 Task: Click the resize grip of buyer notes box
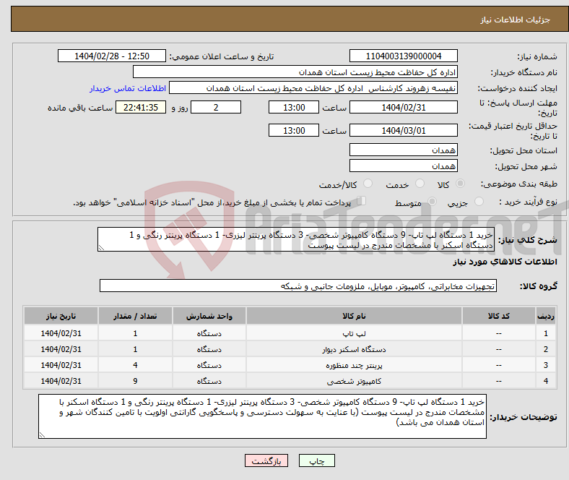click(x=42, y=434)
